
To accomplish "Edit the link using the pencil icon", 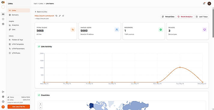I will [60, 16].
